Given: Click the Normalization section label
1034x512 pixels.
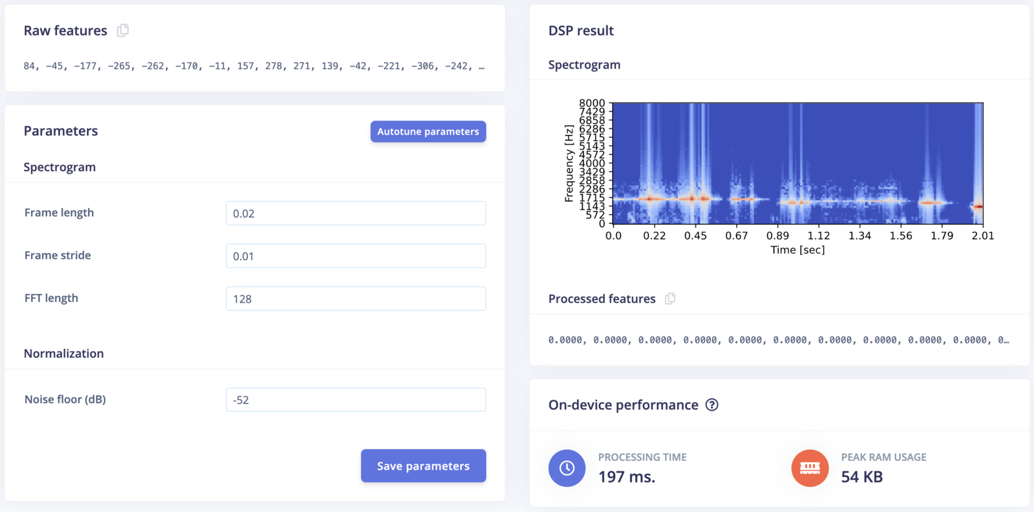Looking at the screenshot, I should point(63,353).
